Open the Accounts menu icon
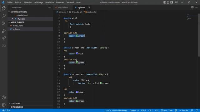This screenshot has height=112, width=200. [4, 97]
